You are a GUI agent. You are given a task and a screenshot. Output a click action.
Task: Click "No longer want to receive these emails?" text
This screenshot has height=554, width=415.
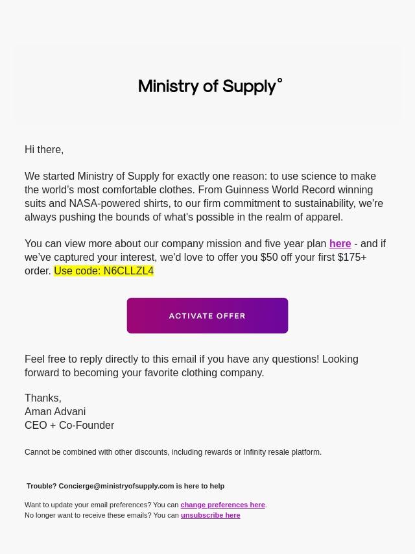coord(102,515)
